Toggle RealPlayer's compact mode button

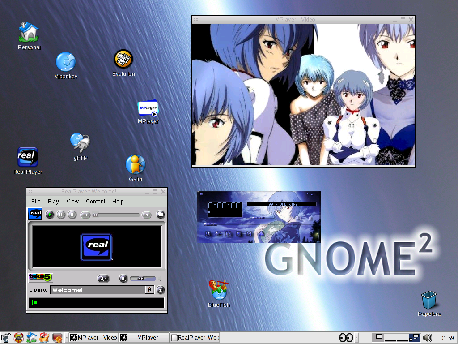(x=161, y=215)
